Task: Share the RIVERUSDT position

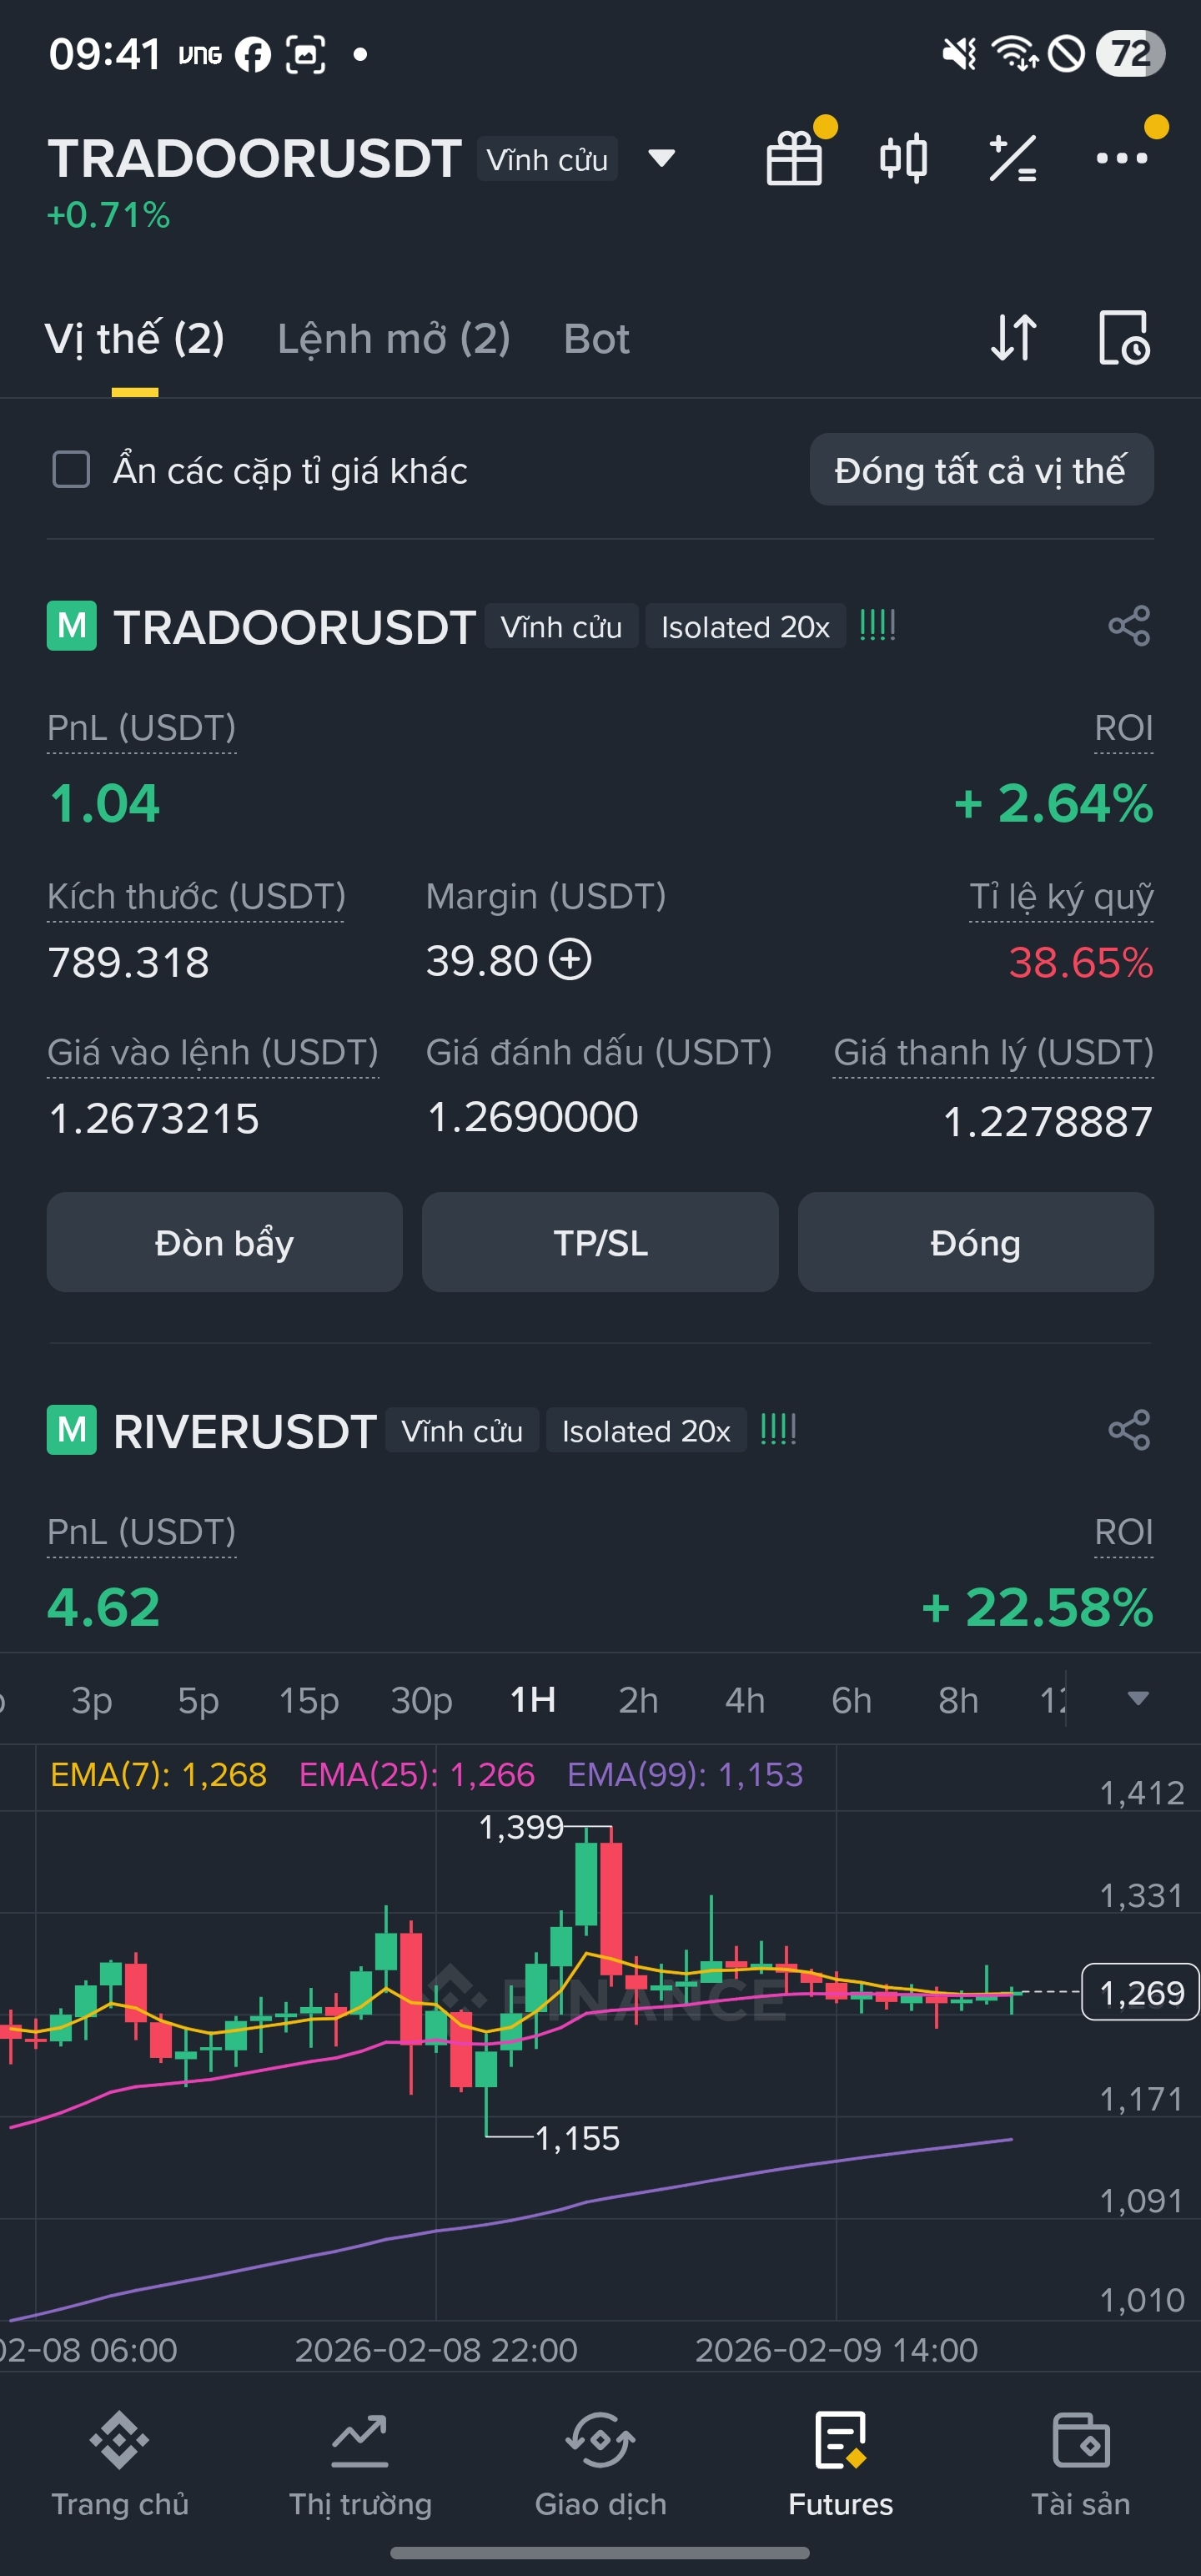Action: (1129, 1430)
